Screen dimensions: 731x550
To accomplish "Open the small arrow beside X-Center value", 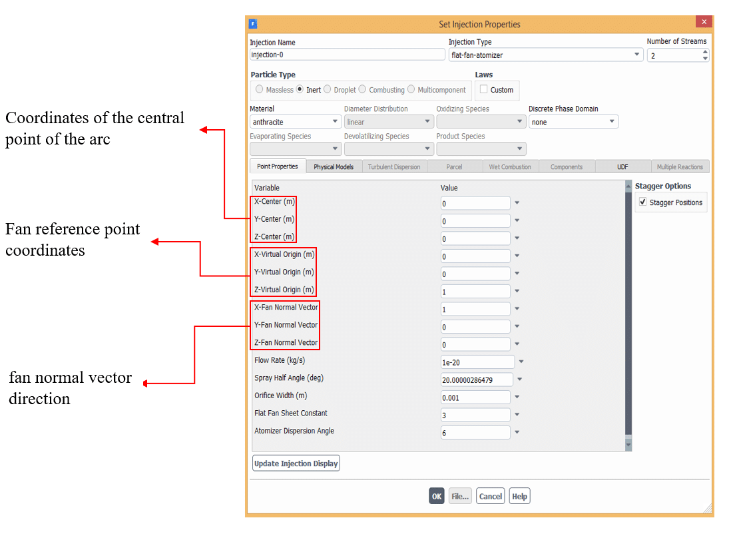I will [517, 203].
